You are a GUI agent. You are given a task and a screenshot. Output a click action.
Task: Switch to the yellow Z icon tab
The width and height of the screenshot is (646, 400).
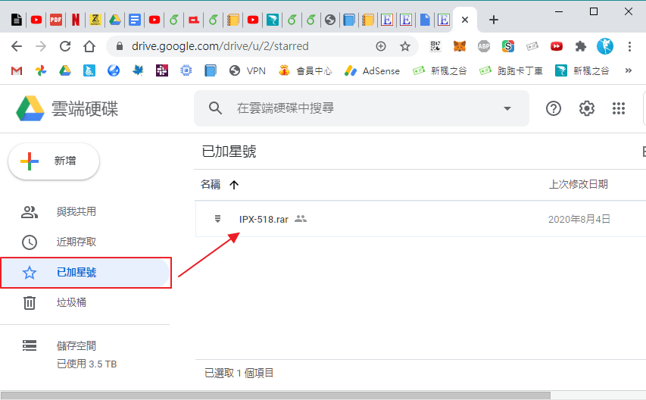pyautogui.click(x=95, y=20)
